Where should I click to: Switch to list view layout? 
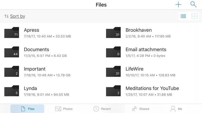(183, 16)
